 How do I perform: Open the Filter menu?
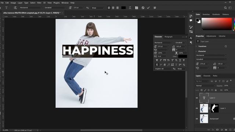39,3
